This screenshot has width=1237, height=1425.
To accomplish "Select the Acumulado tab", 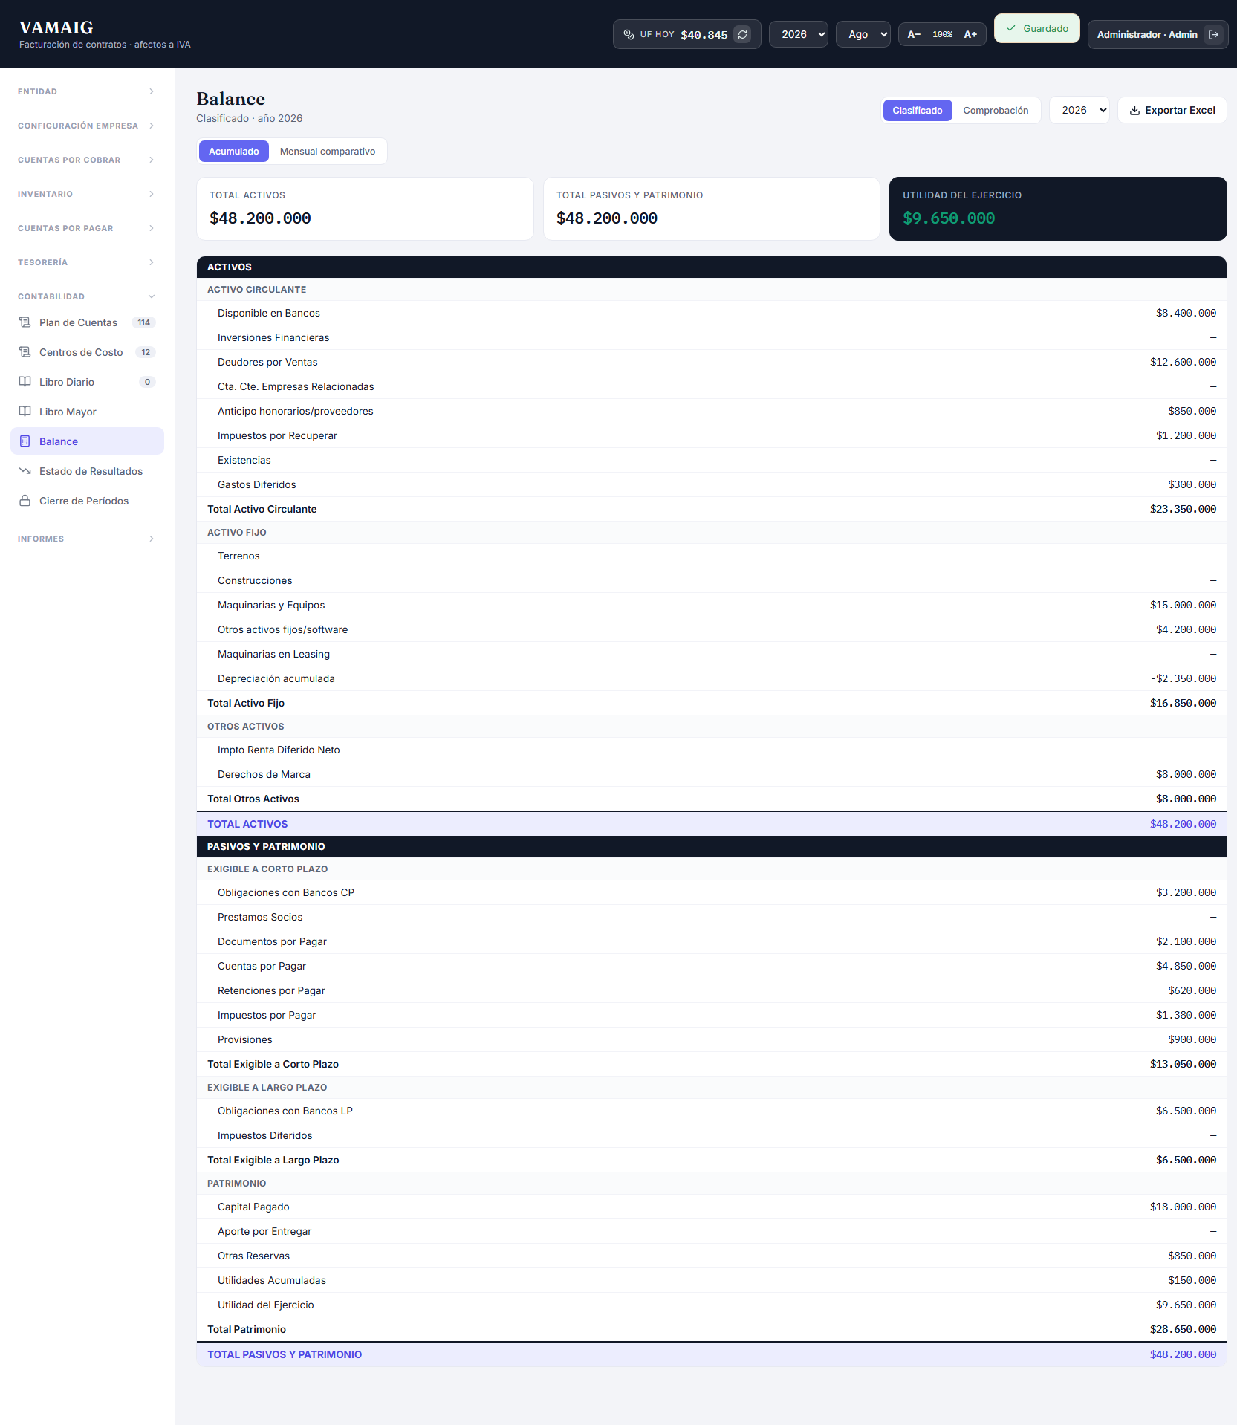I will 234,151.
